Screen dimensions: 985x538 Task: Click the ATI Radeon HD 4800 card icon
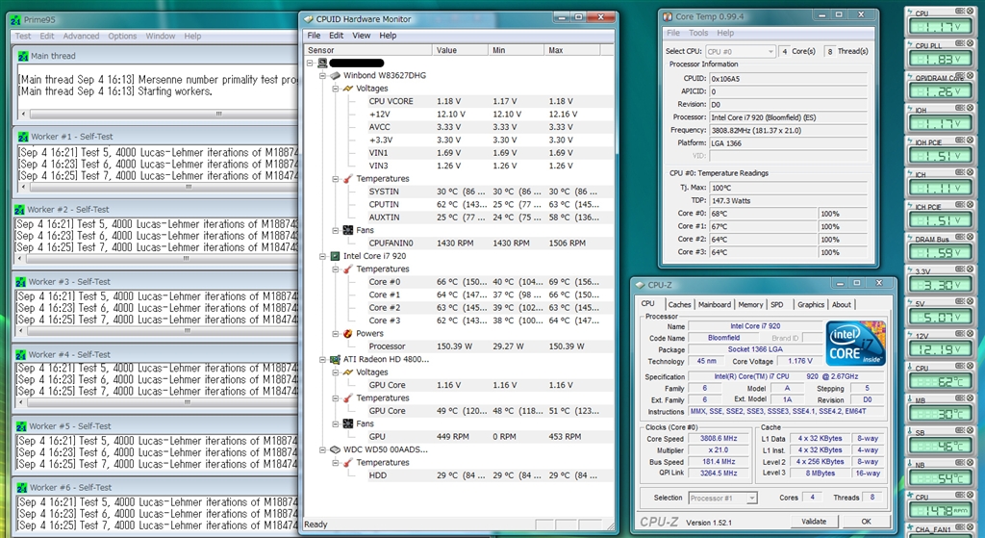[x=336, y=359]
